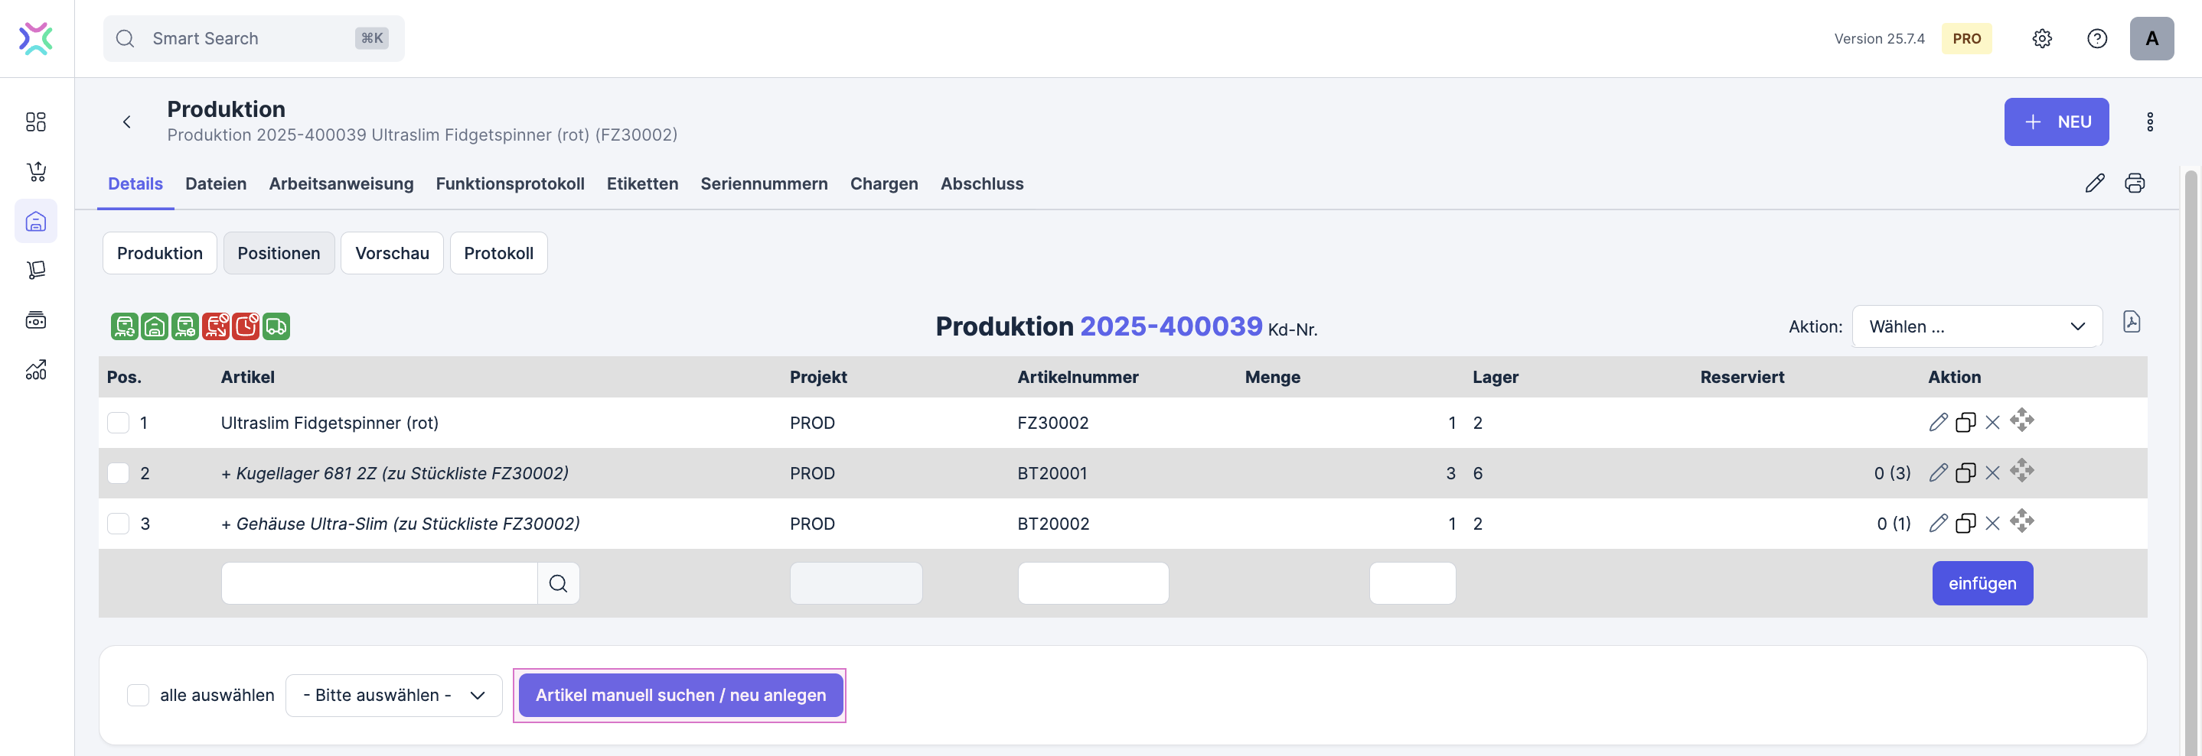This screenshot has width=2202, height=756.
Task: Copy the Ultraslim Fidgetspinner position row
Action: pos(1965,423)
